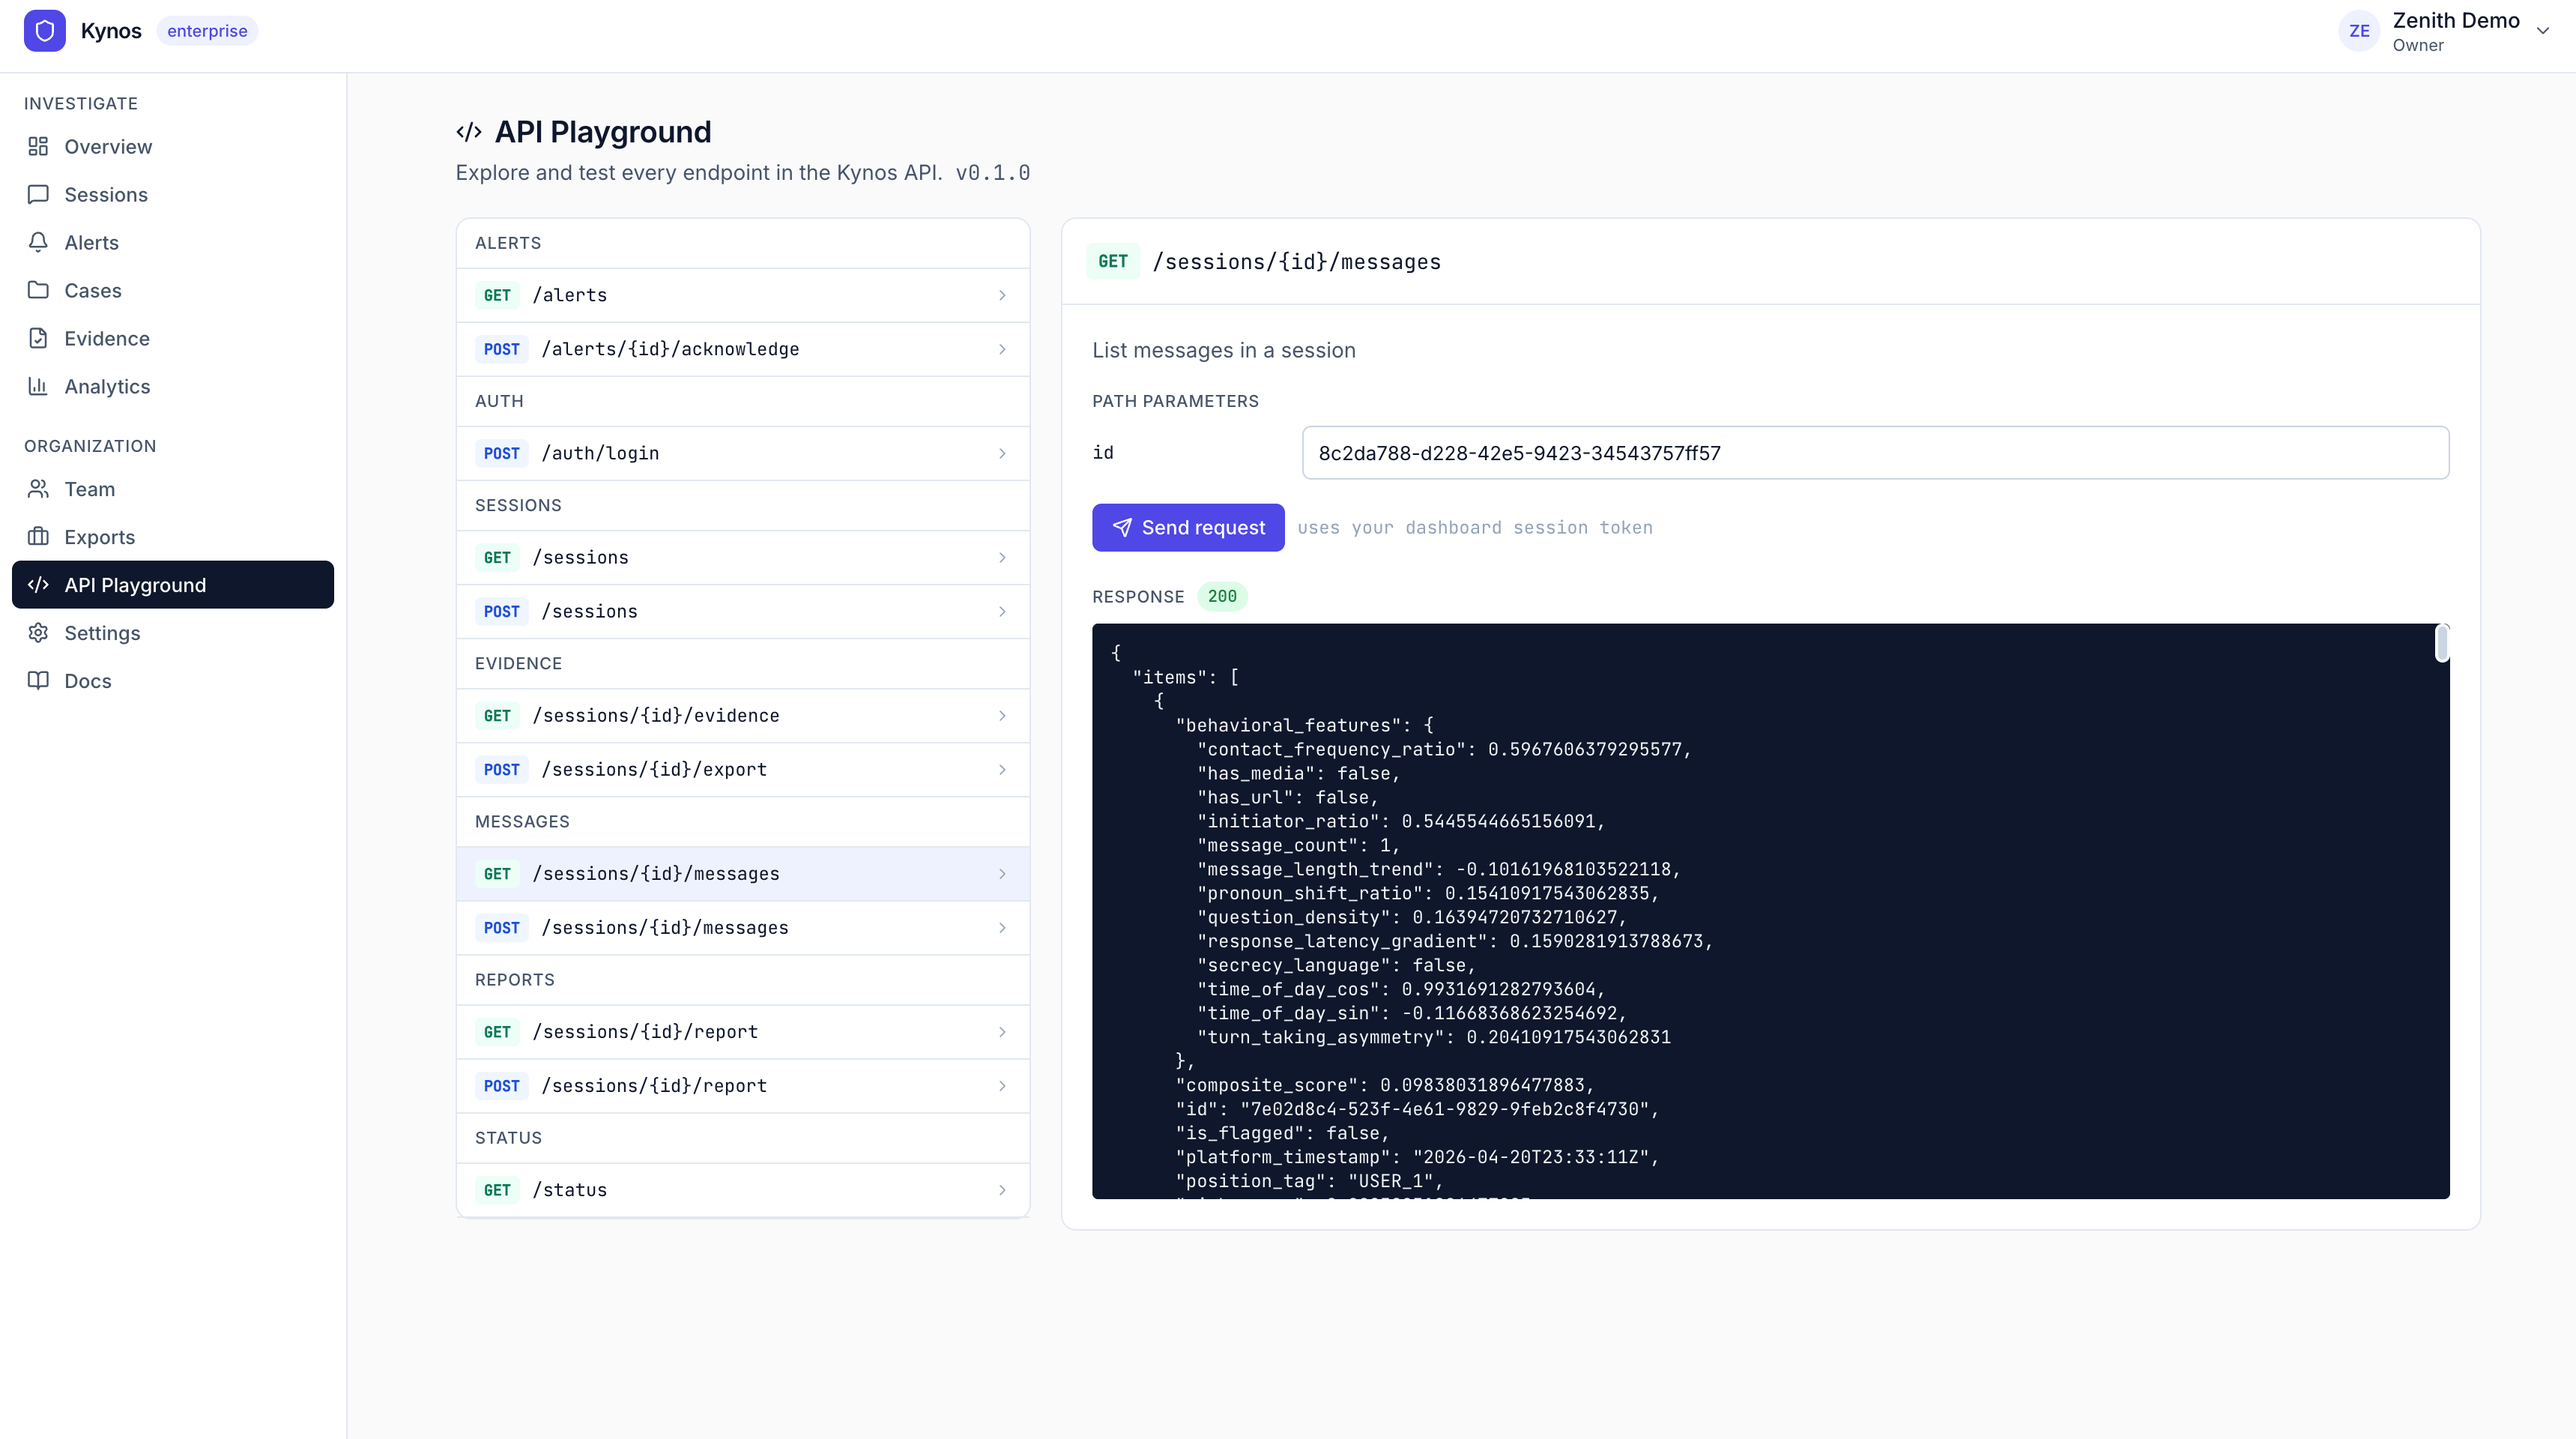Click the Settings gear icon
This screenshot has width=2576, height=1439.
pyautogui.click(x=38, y=632)
